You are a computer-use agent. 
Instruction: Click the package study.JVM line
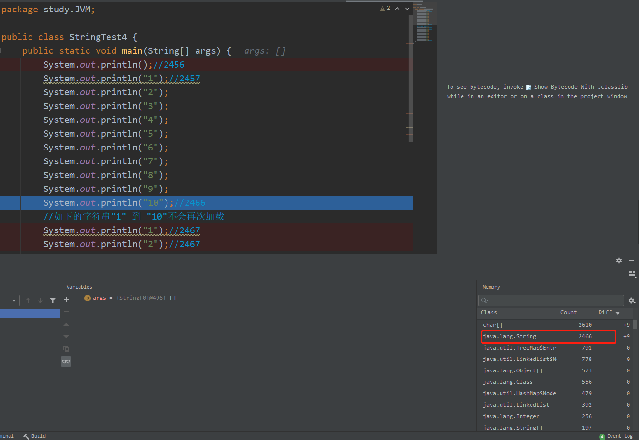tap(49, 10)
